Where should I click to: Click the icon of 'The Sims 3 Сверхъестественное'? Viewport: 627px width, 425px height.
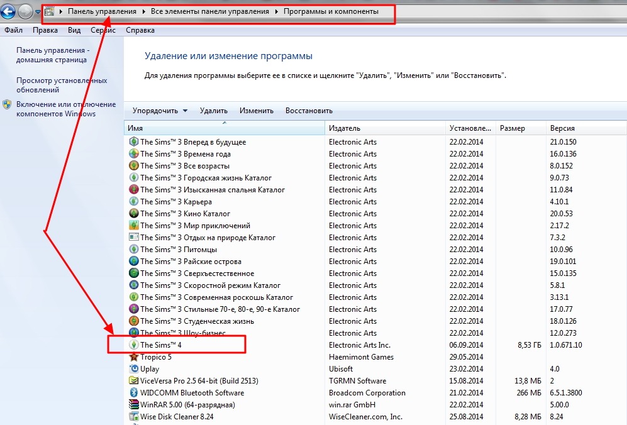(x=133, y=273)
